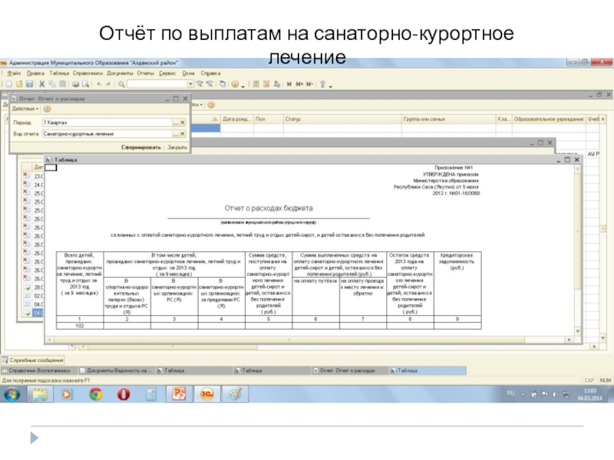
Task: Expand the toolbar search field dropdown
Action: 190,84
